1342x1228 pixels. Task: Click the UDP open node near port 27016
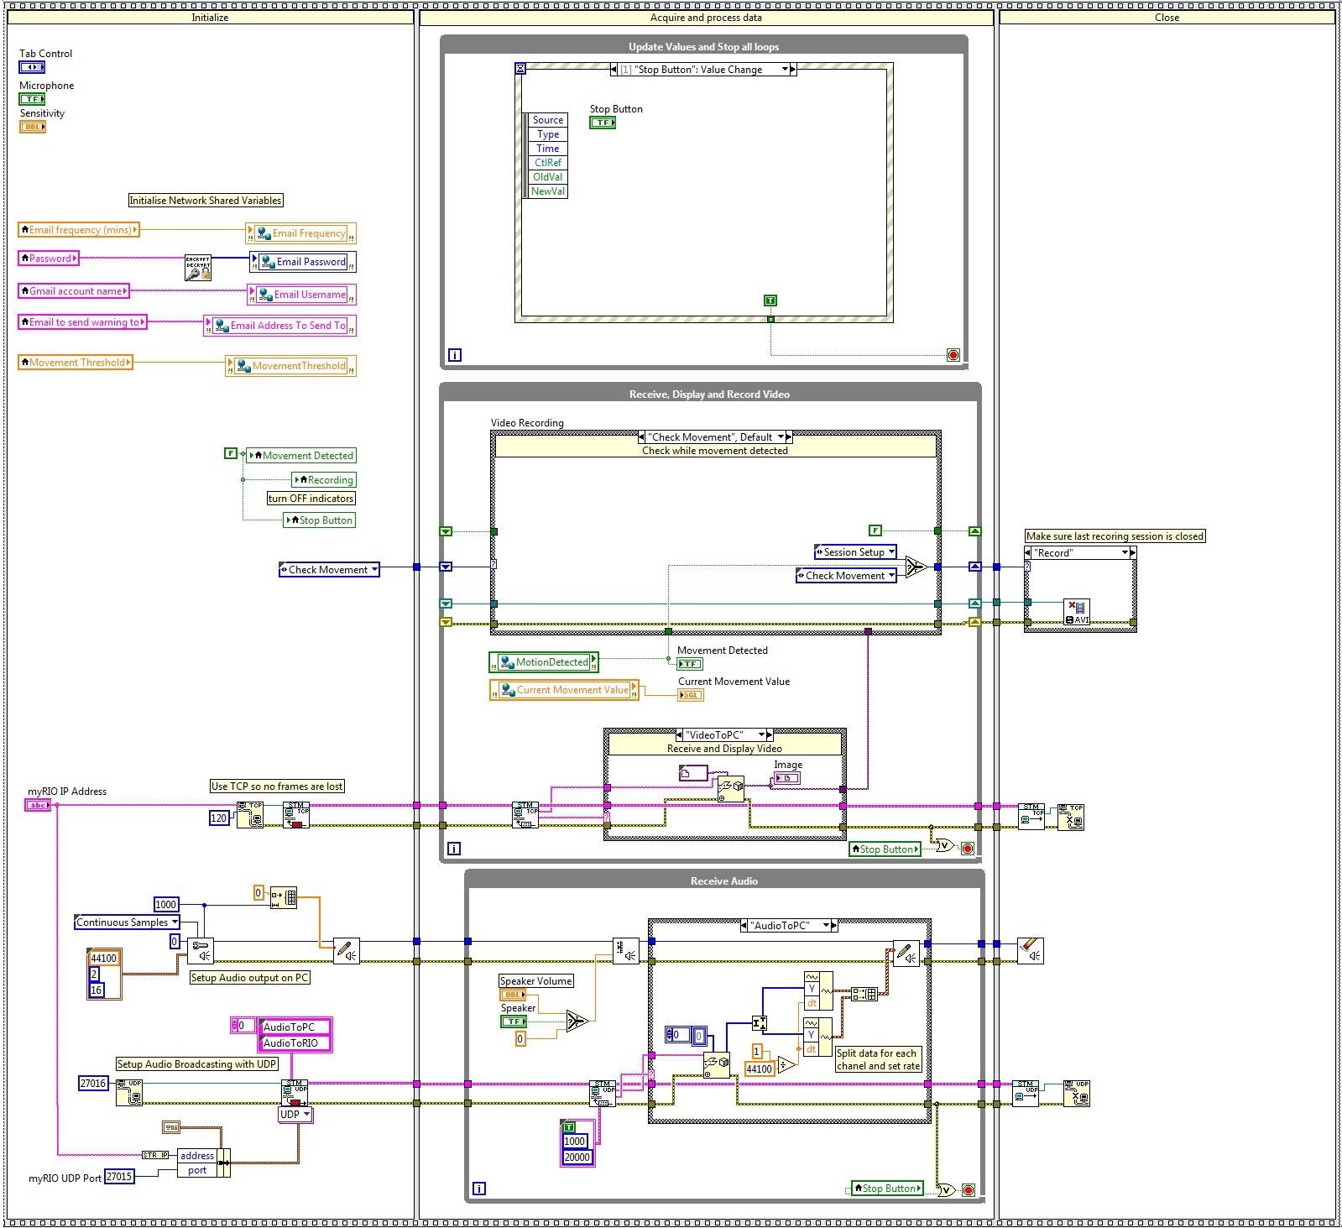[x=129, y=1093]
